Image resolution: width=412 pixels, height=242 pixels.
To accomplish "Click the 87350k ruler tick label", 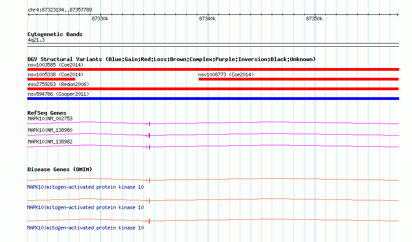I will [314, 19].
